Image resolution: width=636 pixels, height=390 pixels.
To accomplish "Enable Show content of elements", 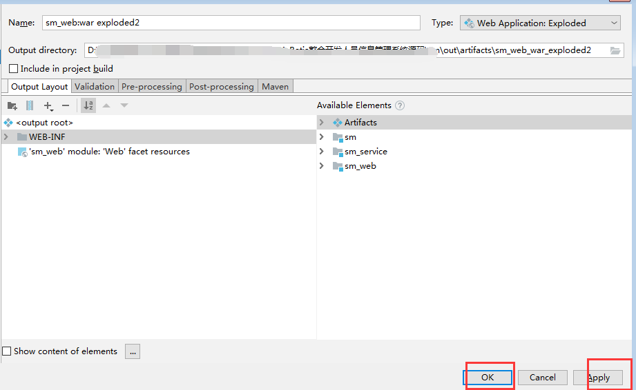I will pos(7,351).
